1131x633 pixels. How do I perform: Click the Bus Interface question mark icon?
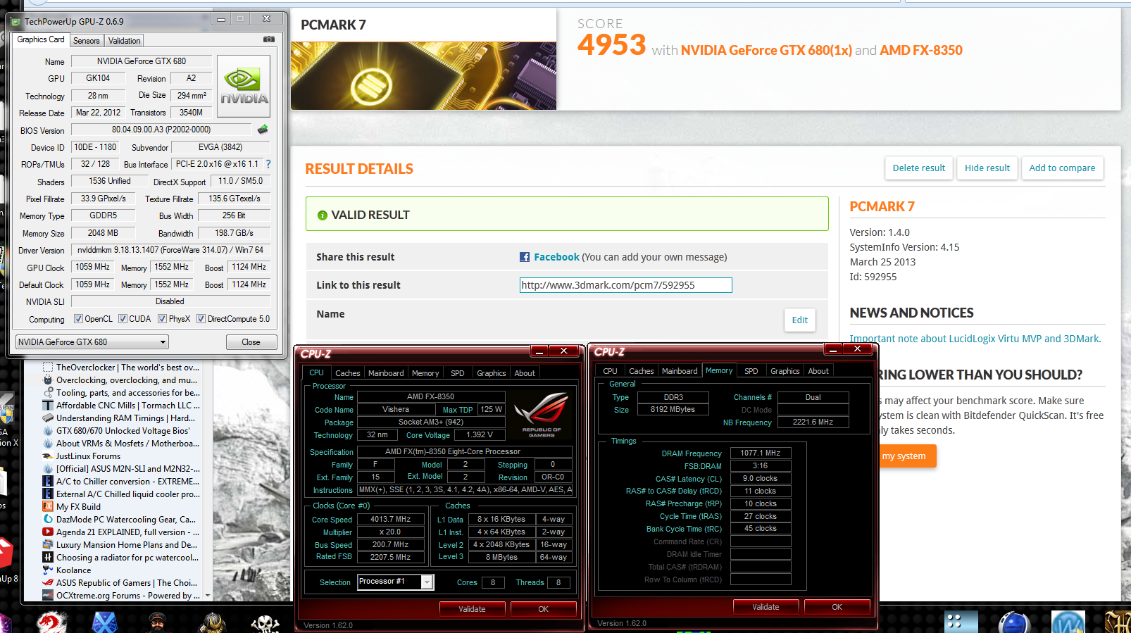coord(268,164)
